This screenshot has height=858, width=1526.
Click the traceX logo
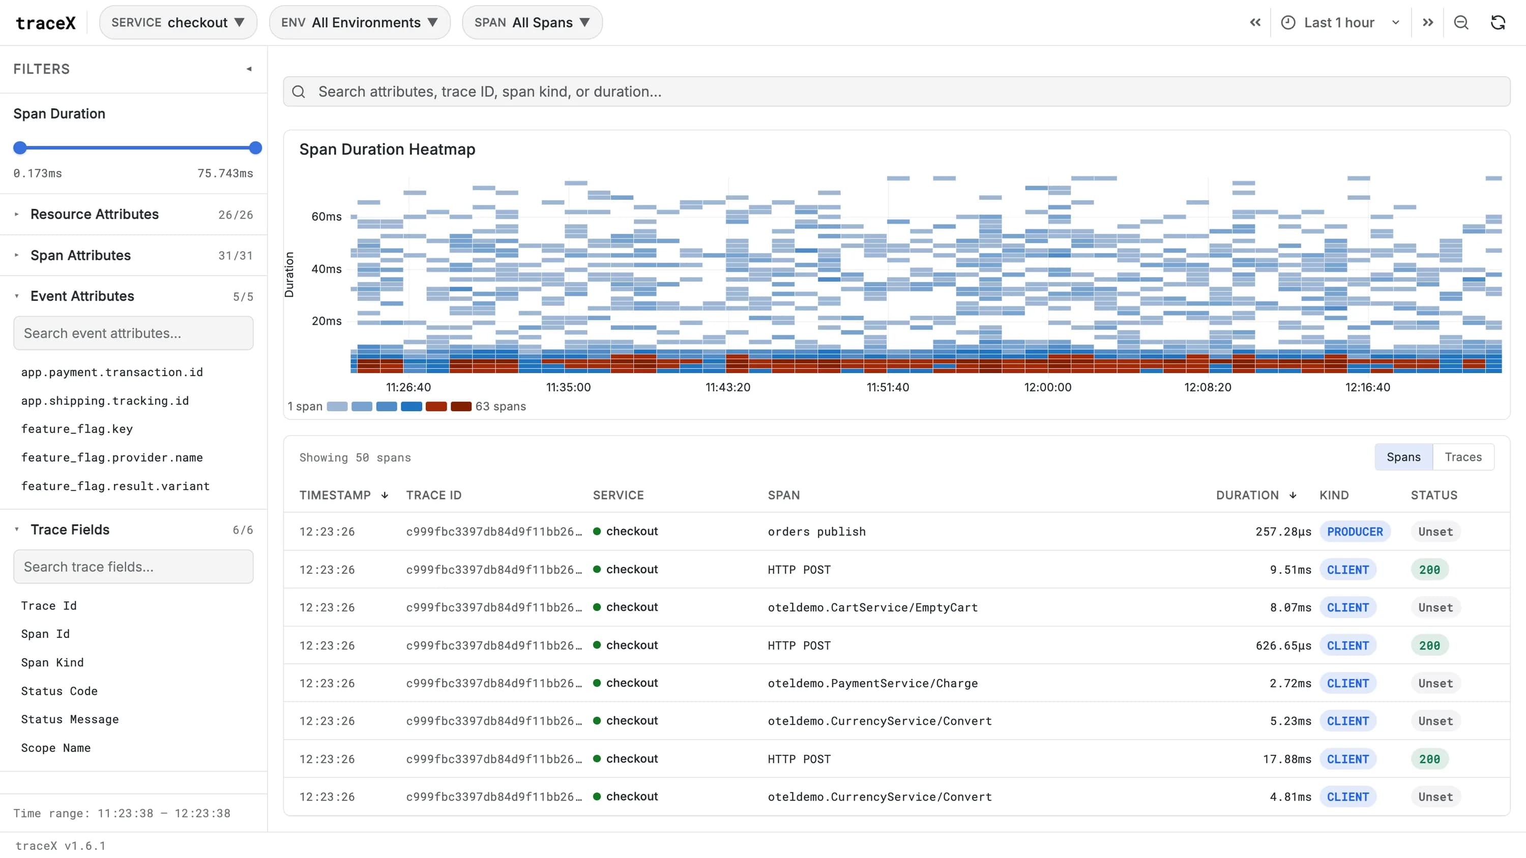click(x=46, y=22)
